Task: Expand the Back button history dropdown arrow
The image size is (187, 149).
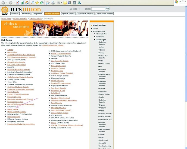Action: pyautogui.click(x=7, y=3)
